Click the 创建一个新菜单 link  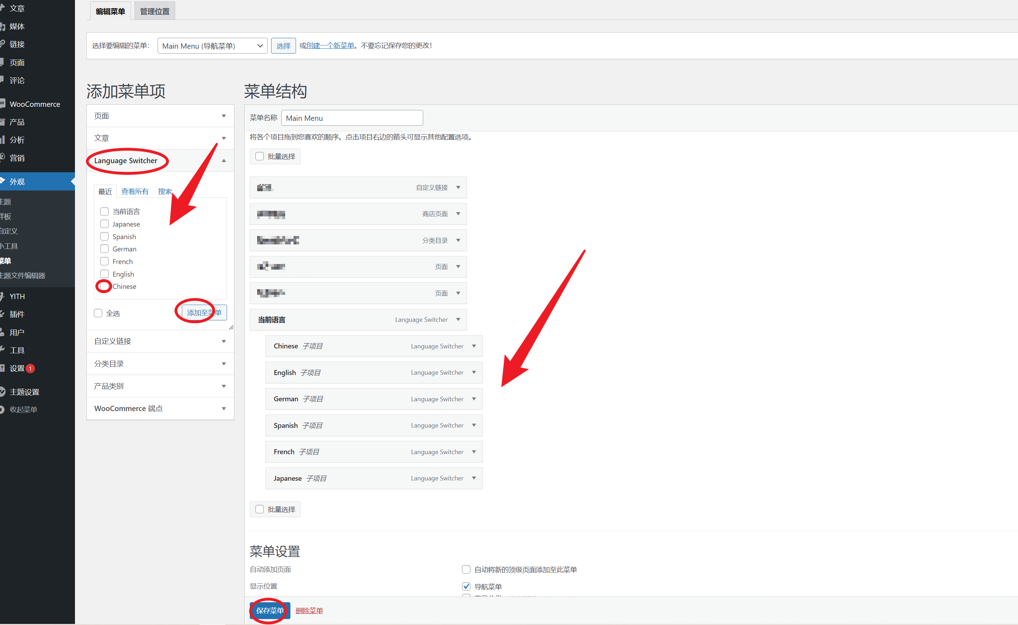pos(330,45)
